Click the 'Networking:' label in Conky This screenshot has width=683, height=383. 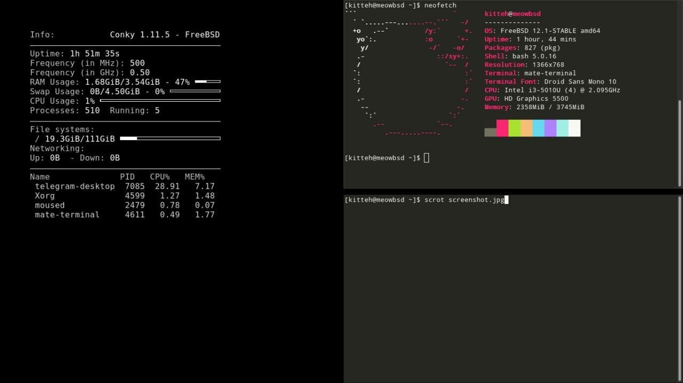57,149
